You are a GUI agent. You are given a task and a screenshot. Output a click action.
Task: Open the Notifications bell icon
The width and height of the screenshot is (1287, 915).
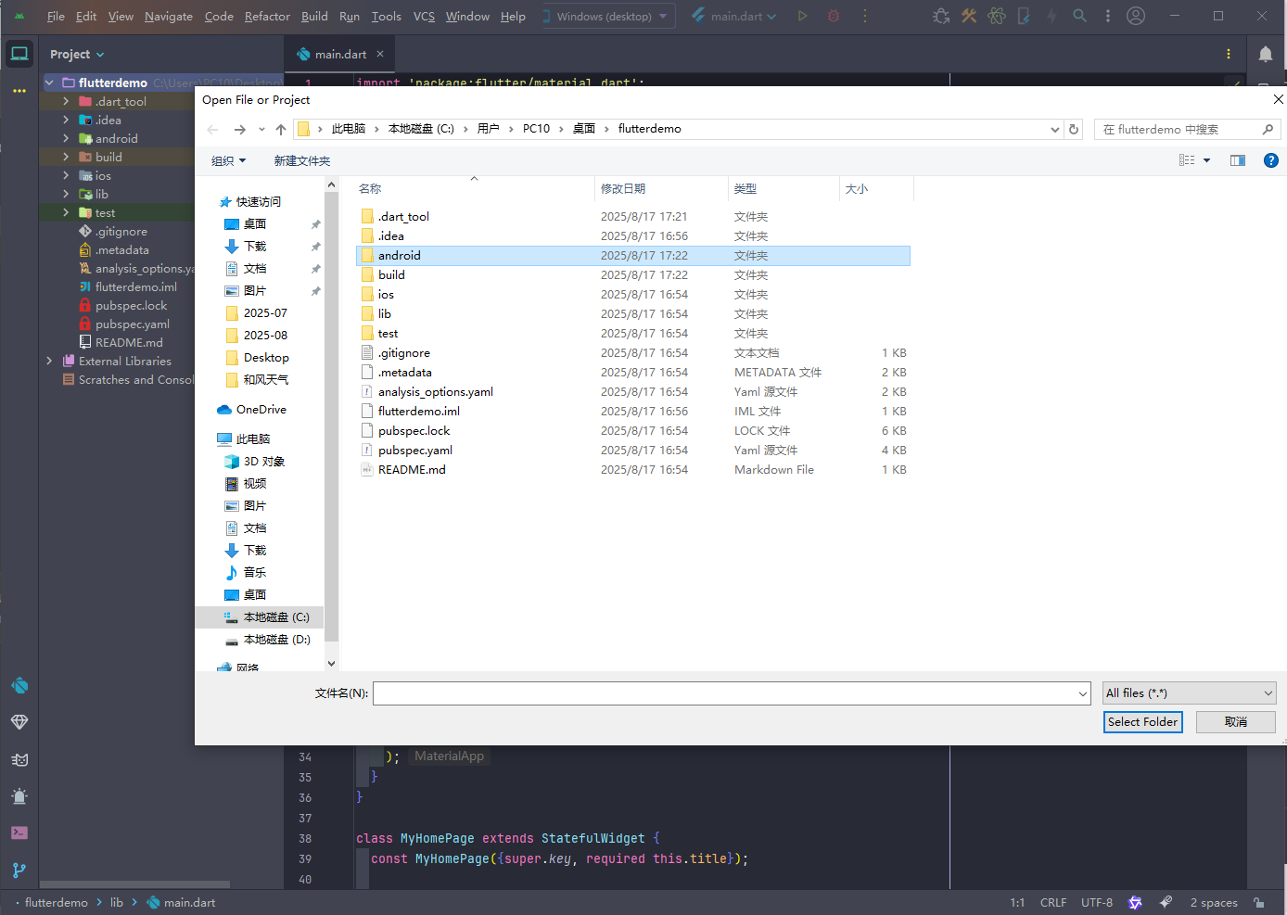[x=1265, y=55]
